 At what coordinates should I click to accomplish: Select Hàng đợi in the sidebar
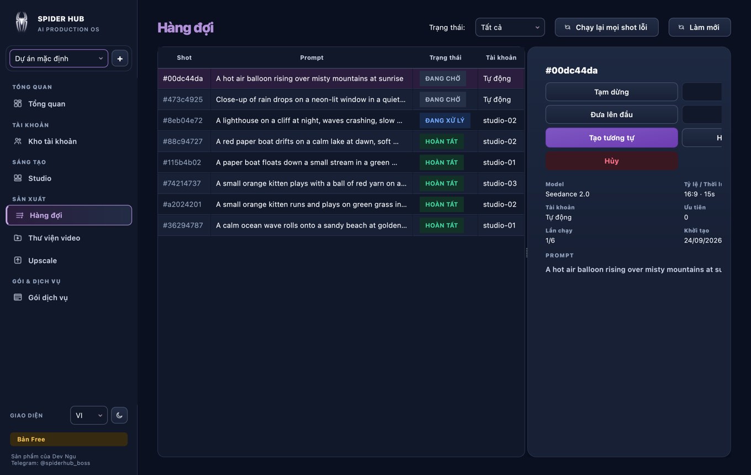[x=69, y=215]
